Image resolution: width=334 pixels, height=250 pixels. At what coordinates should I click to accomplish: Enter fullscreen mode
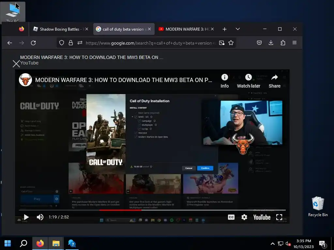279,217
